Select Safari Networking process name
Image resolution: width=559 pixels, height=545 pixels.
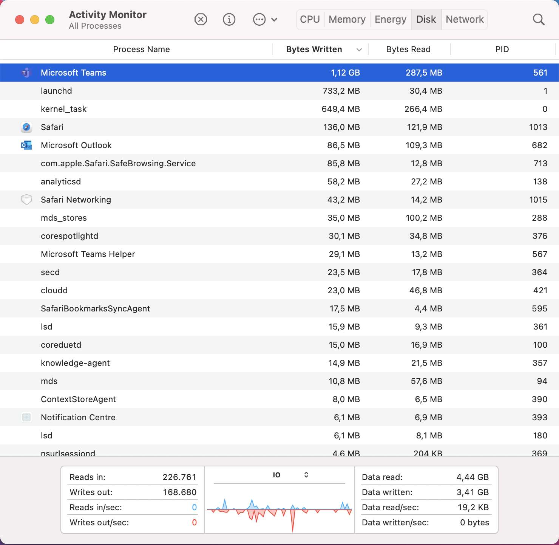(x=76, y=200)
